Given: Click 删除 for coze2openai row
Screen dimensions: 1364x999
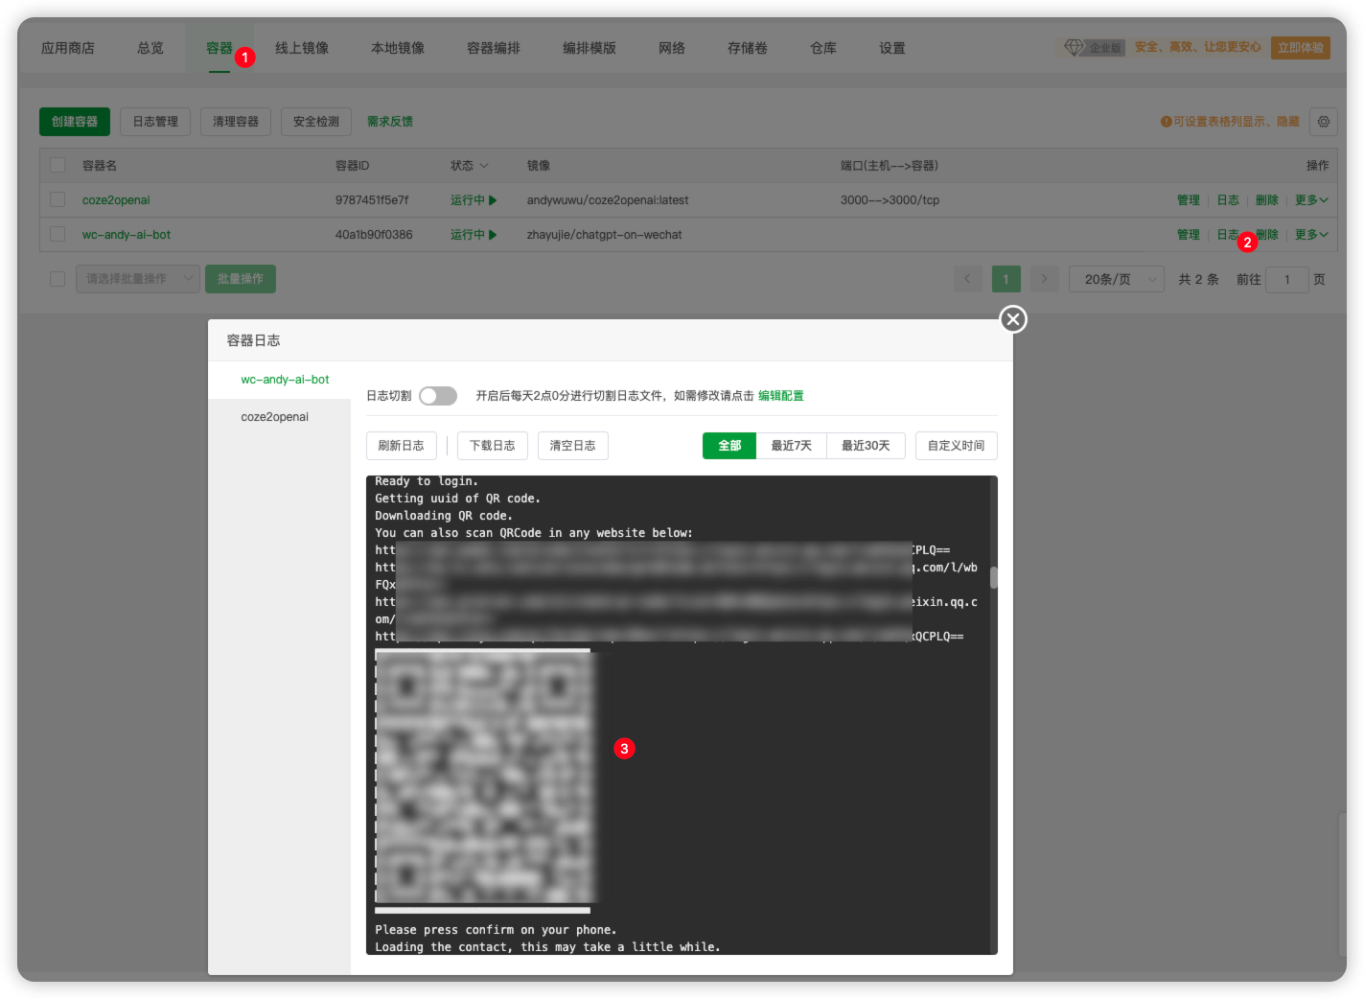Looking at the screenshot, I should 1267,200.
